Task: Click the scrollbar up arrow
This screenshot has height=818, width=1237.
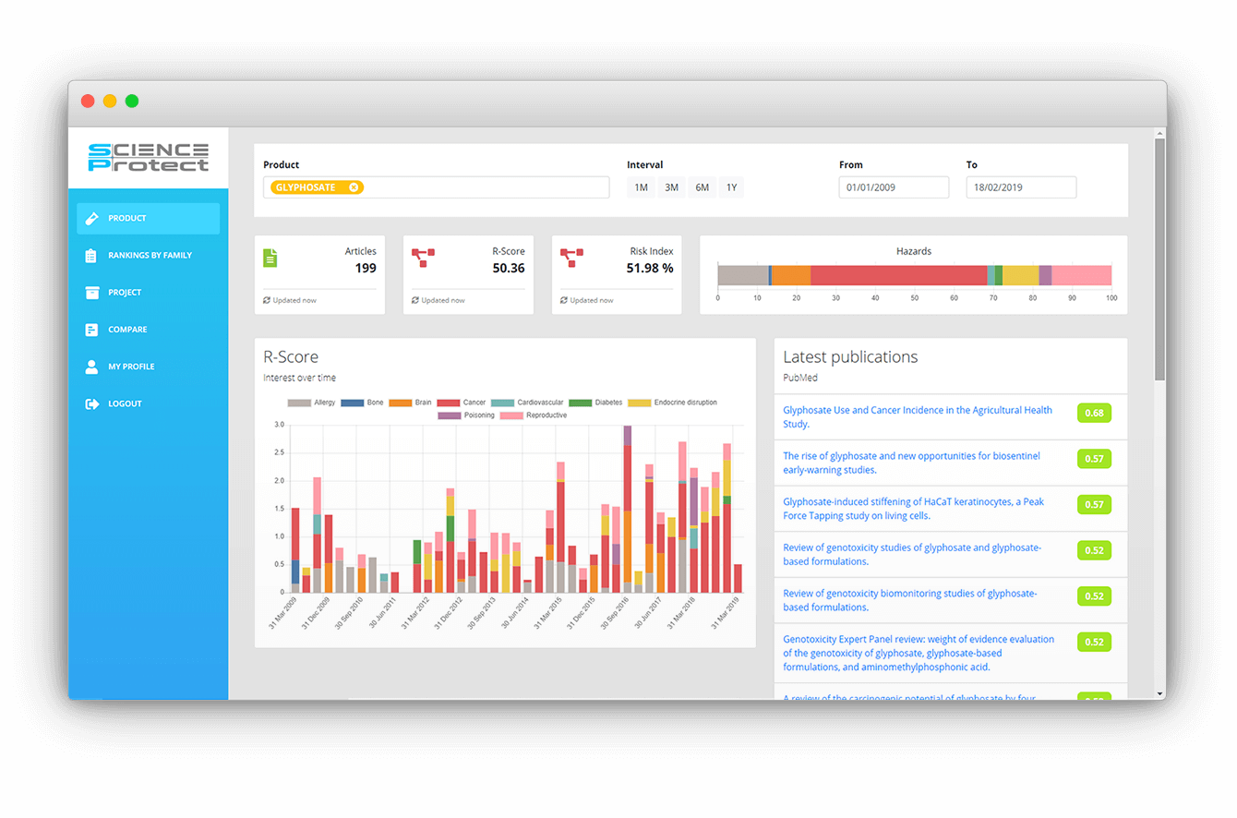Action: [1160, 133]
